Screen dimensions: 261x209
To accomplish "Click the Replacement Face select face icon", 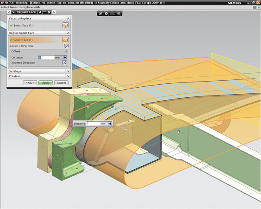I will point(66,40).
